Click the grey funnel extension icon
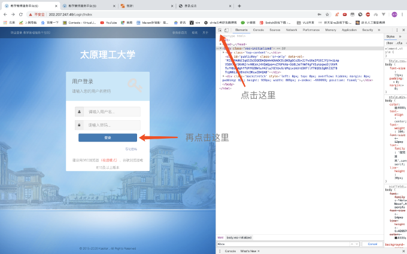Image resolution: width=407 pixels, height=254 pixels. pyautogui.click(x=384, y=14)
